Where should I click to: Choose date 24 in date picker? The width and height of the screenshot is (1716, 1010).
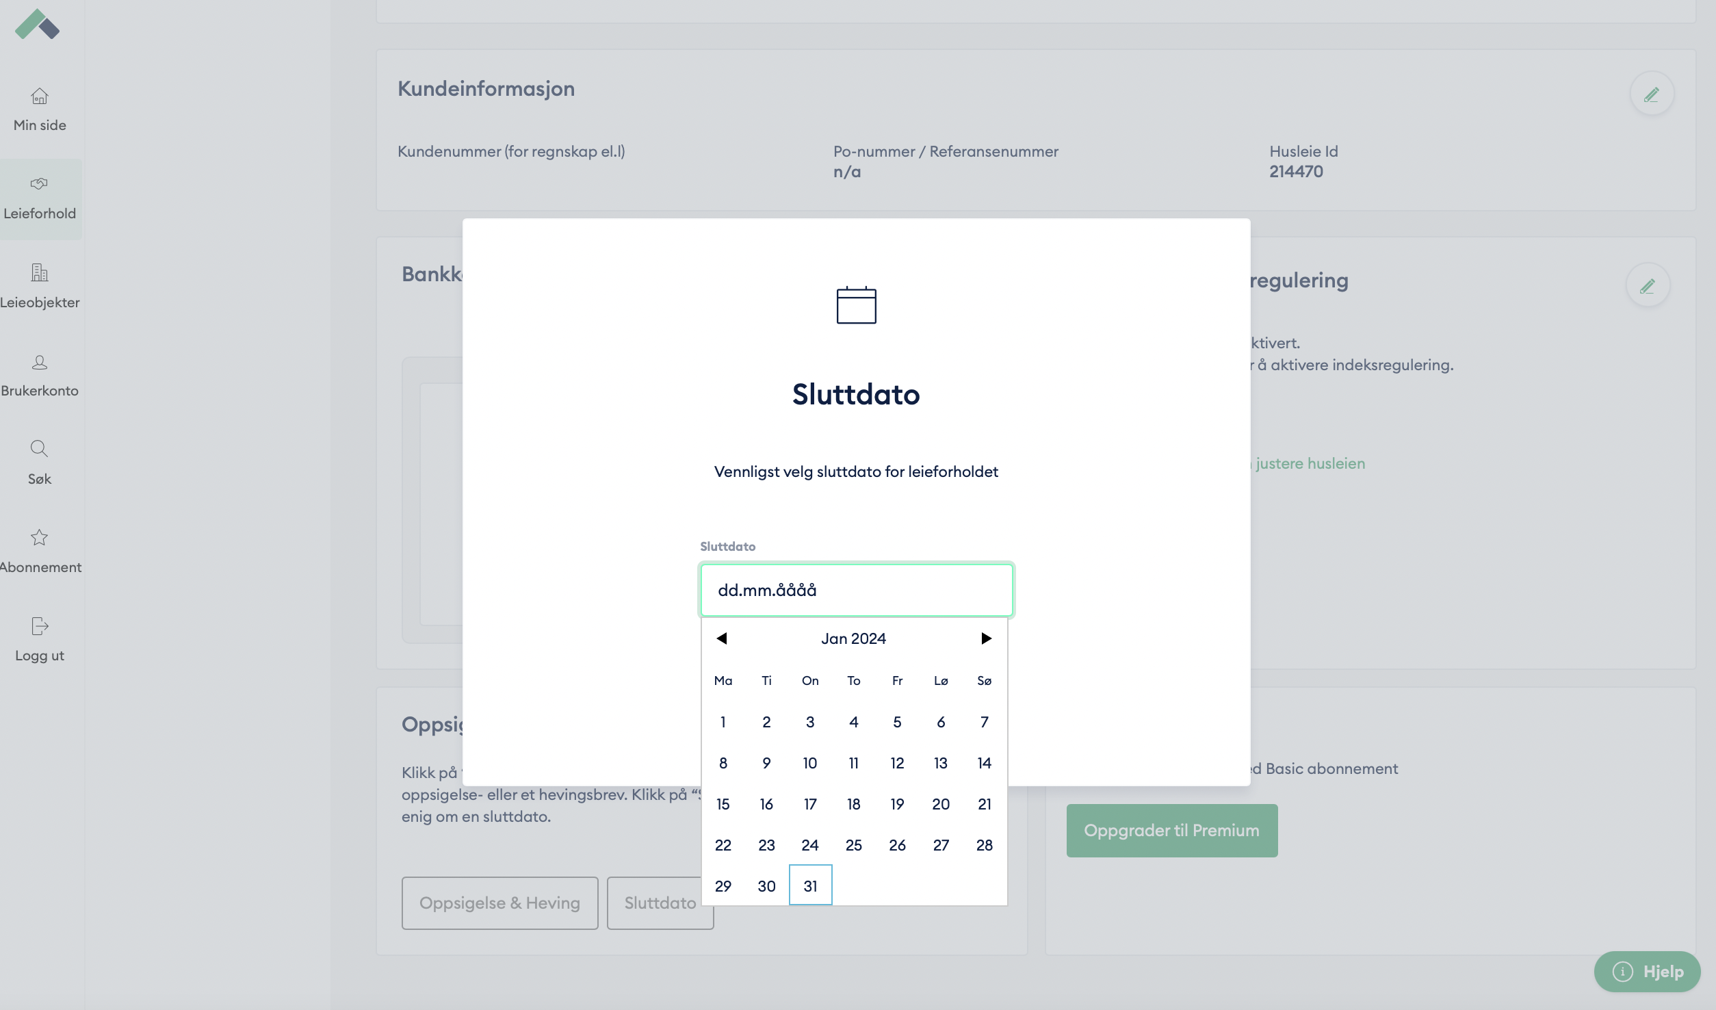[x=810, y=845]
